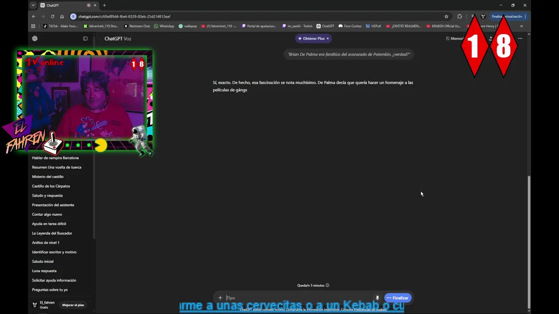559x314 pixels.
Task: Click the browser back arrow
Action: click(x=34, y=17)
